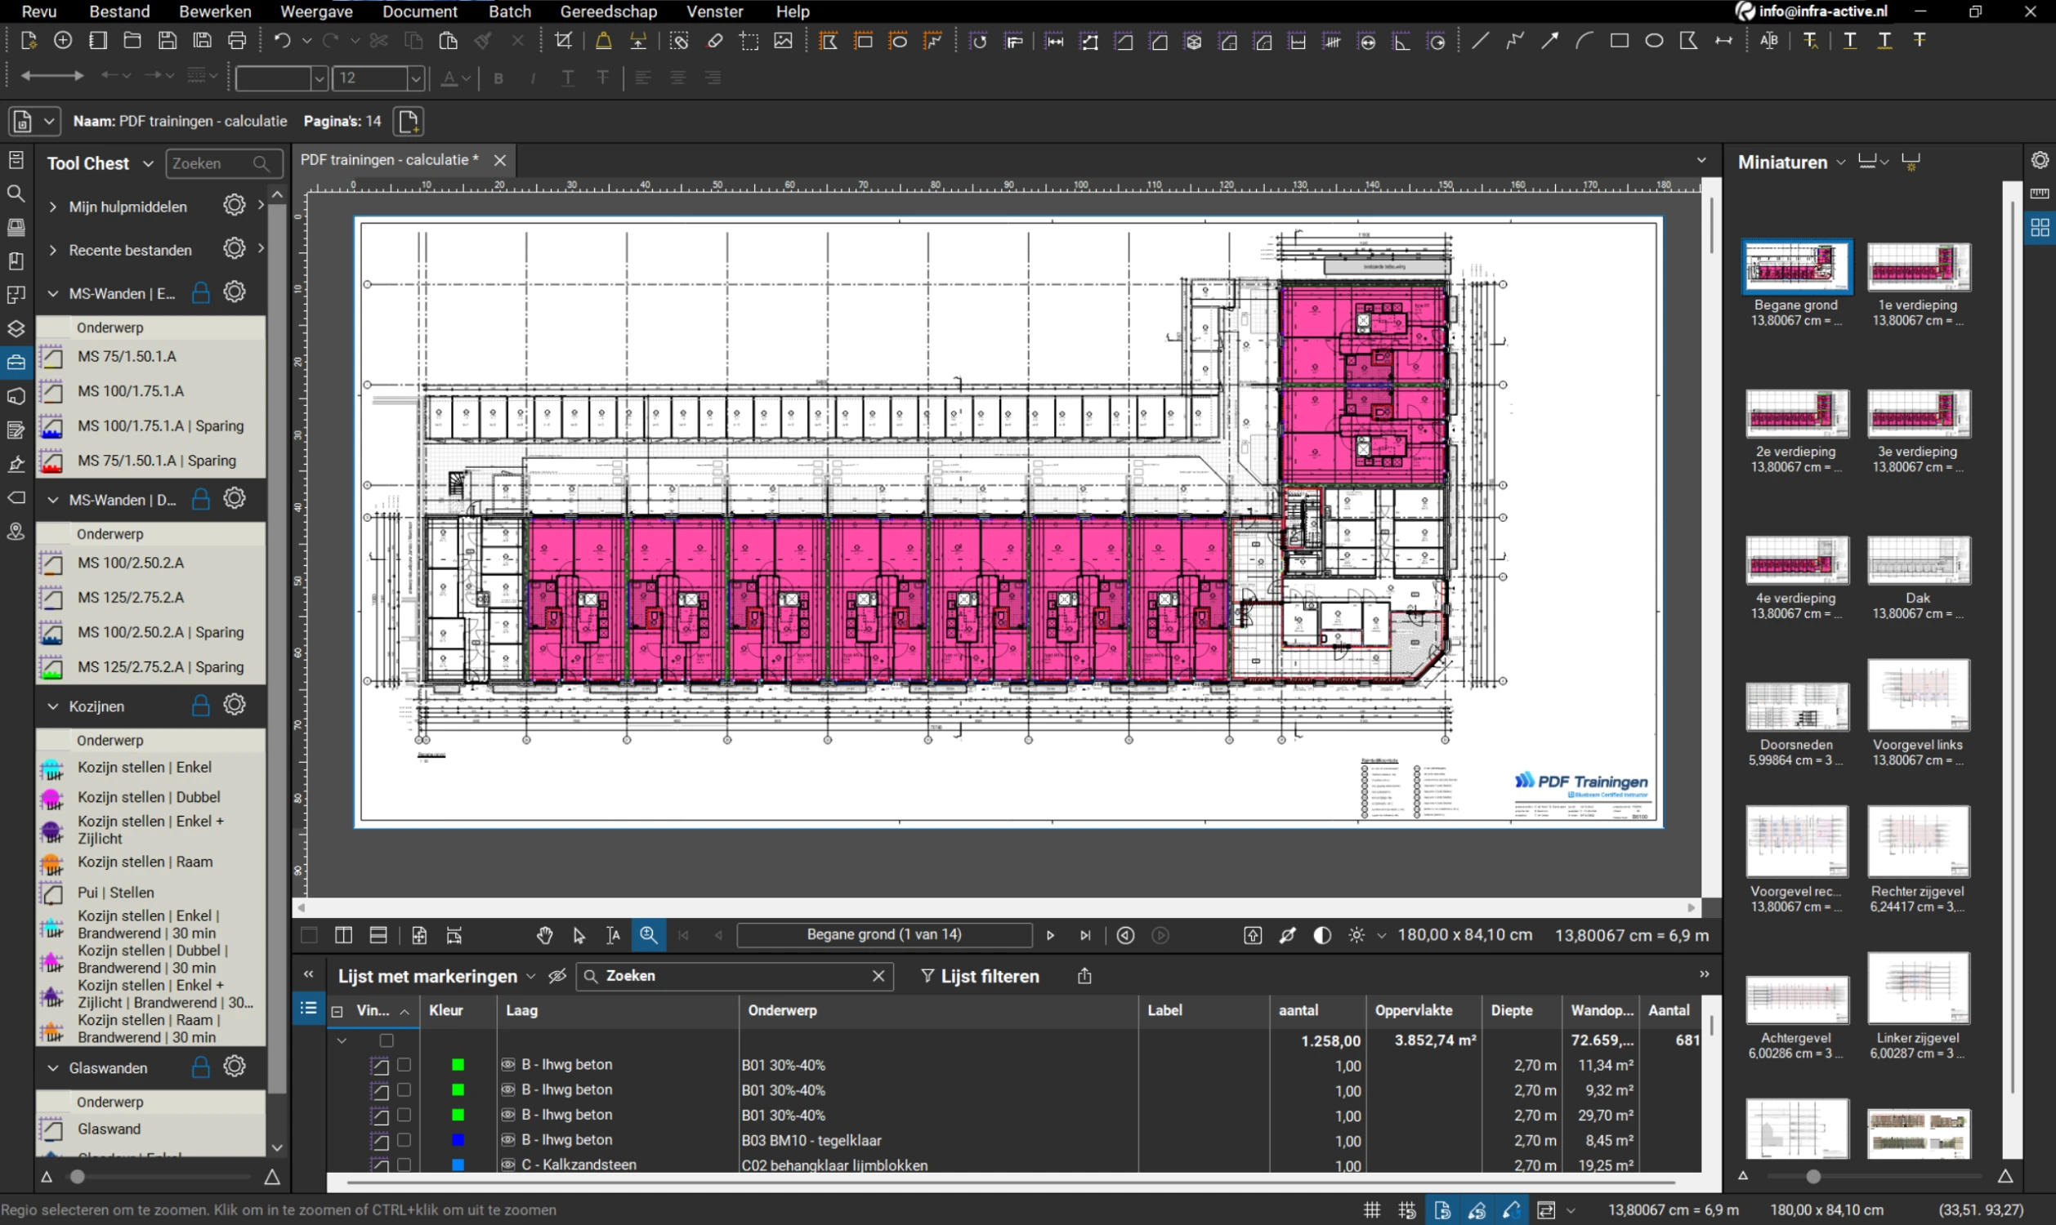Open the Gereedschap menu
Screen dimensions: 2056x1225
(609, 11)
